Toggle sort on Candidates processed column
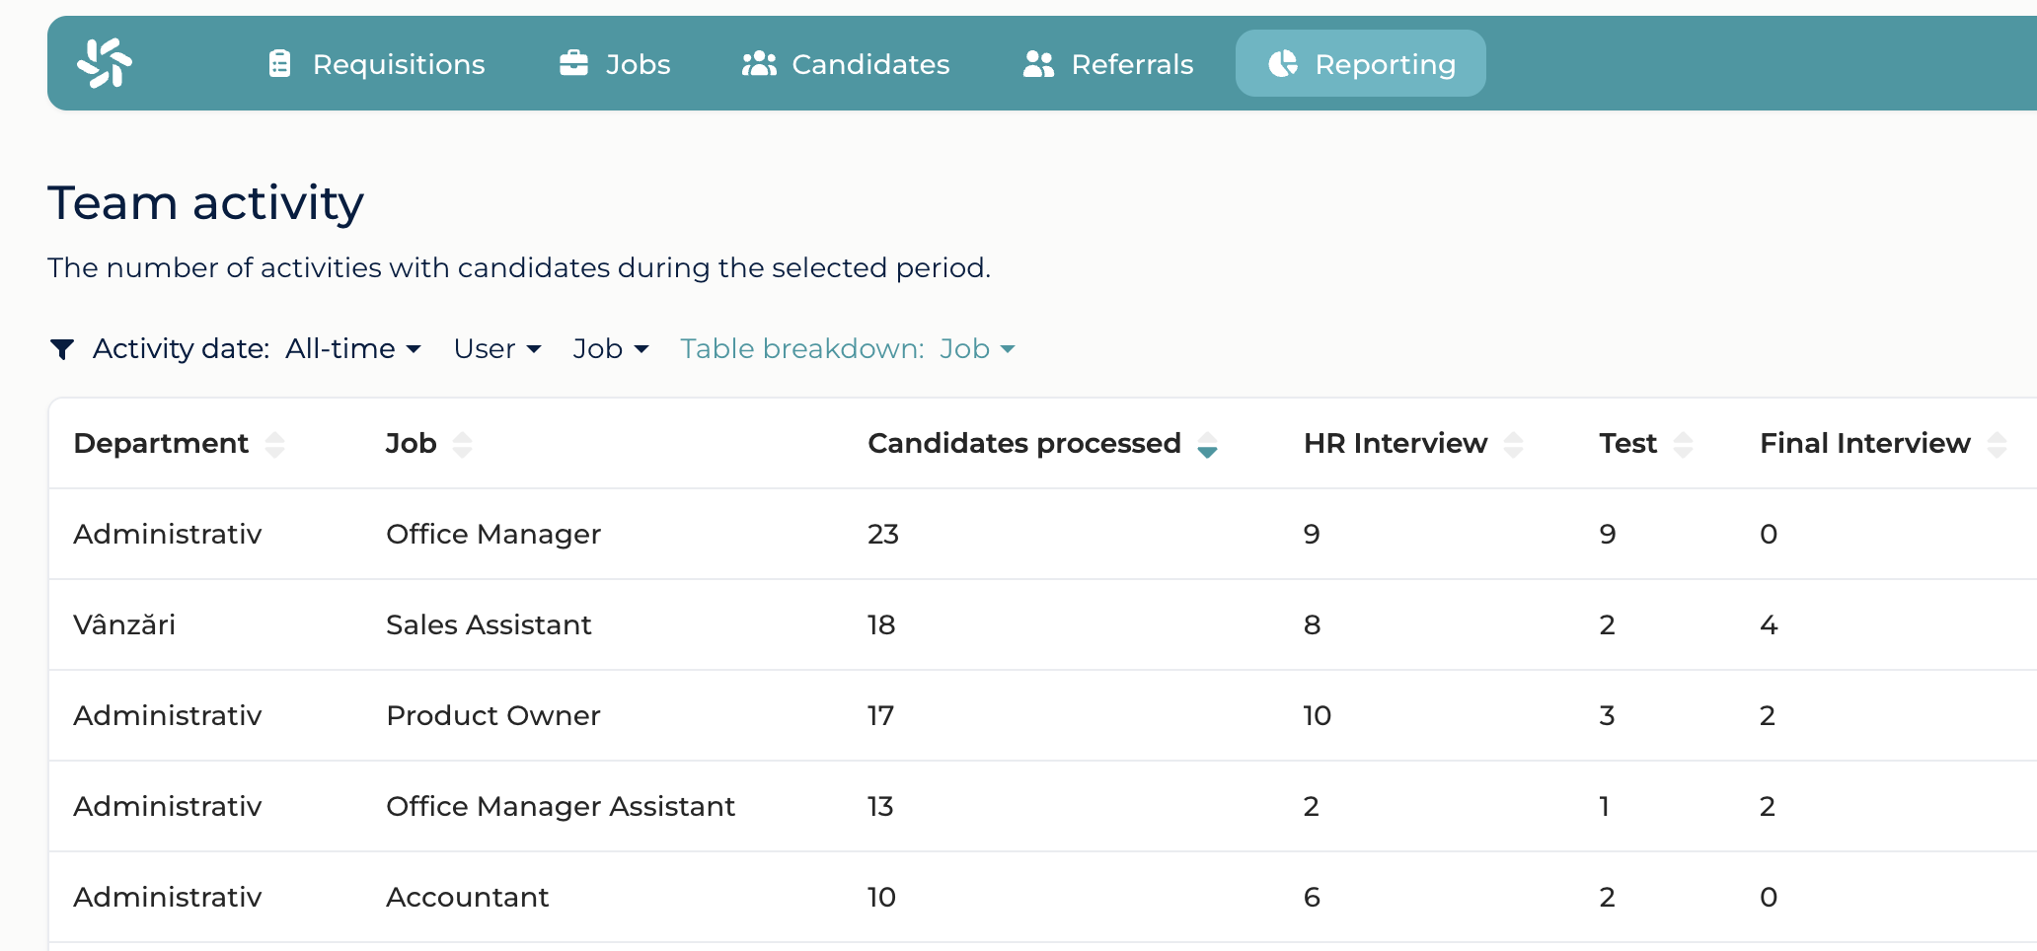Image resolution: width=2037 pixels, height=951 pixels. click(1207, 445)
